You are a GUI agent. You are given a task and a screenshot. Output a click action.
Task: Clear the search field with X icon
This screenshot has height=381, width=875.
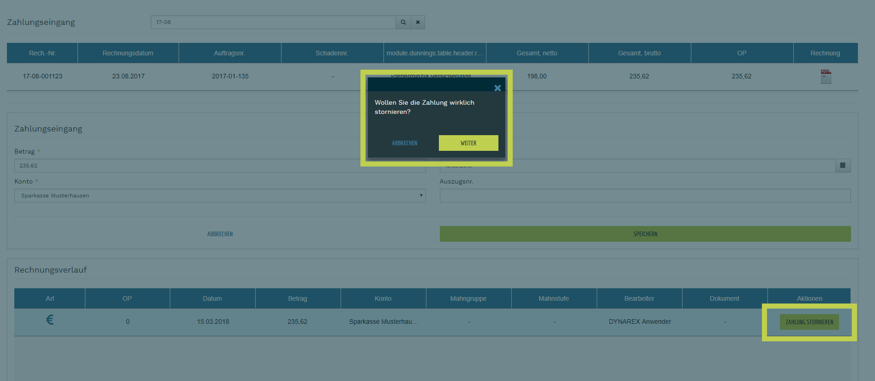pos(418,22)
